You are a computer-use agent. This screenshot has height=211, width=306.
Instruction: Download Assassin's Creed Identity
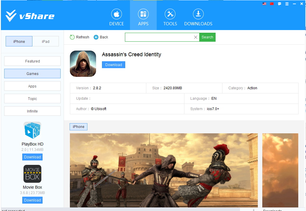114,65
